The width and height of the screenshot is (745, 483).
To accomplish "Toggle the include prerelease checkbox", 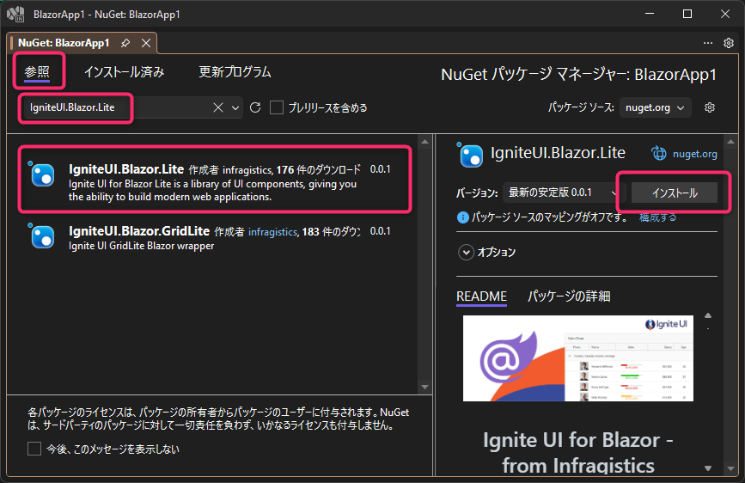I will tap(277, 107).
